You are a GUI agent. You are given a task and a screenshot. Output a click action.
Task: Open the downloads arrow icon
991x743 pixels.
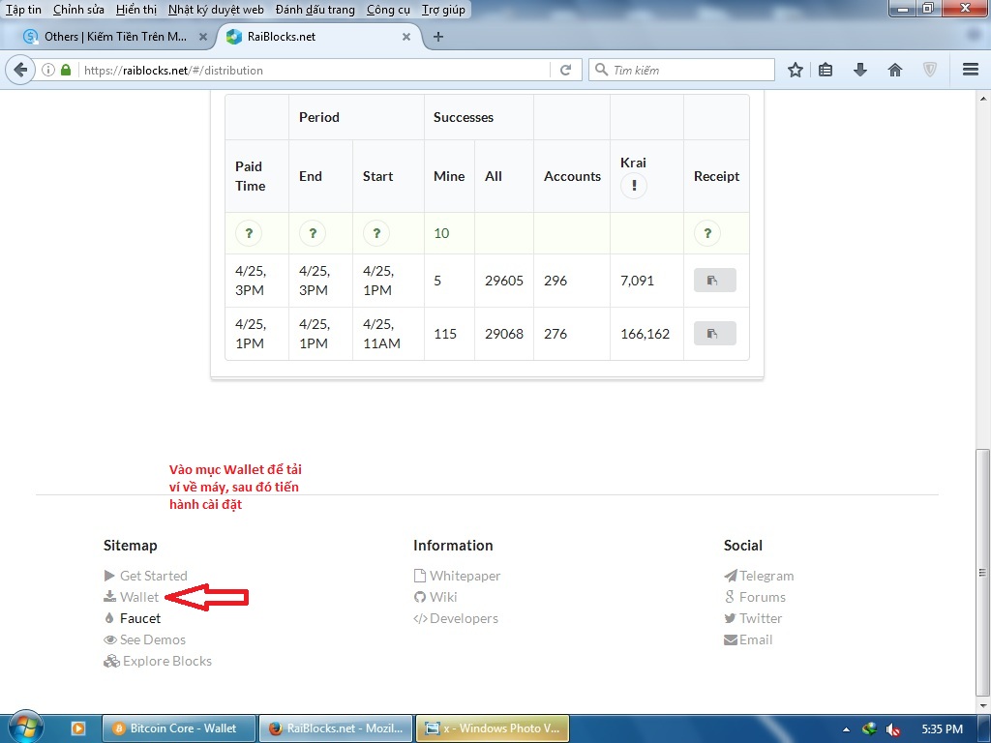[860, 70]
